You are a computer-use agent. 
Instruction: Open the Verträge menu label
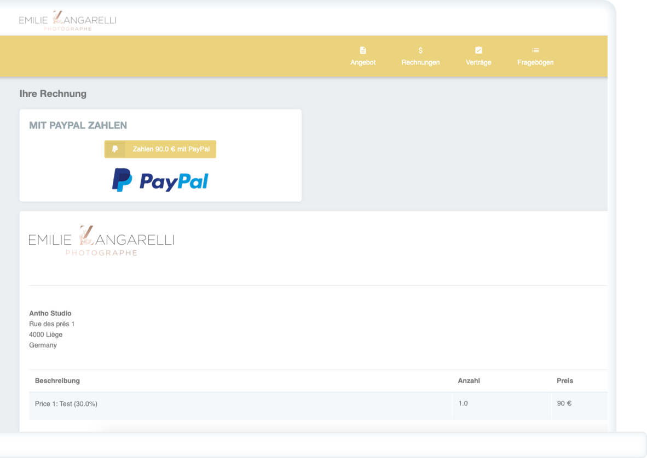click(478, 62)
